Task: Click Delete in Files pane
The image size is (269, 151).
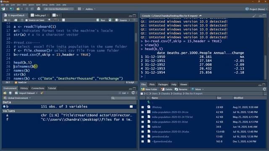Action: 167,89
